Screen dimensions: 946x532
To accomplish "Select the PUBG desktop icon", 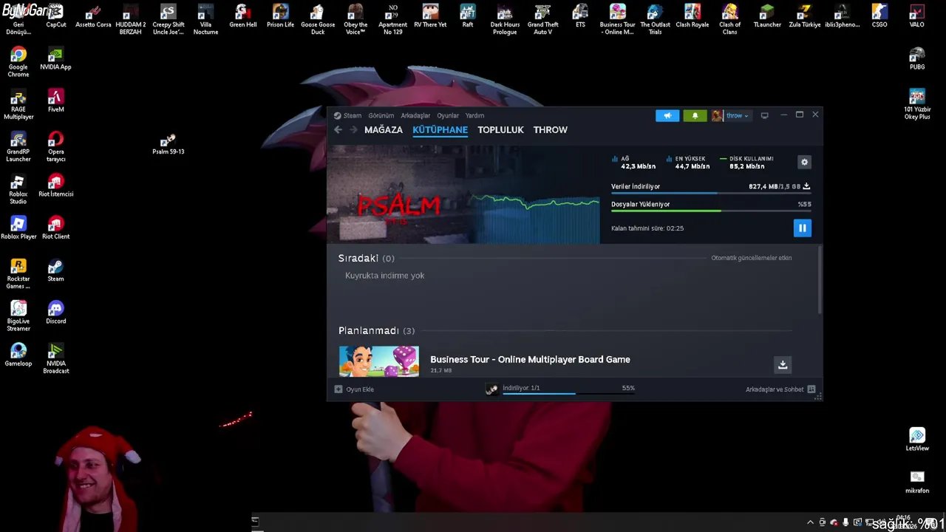I will 917,59.
